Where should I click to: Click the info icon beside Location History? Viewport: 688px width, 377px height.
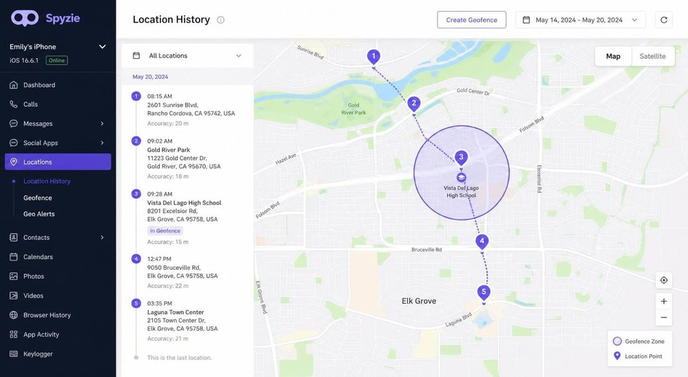coord(221,20)
